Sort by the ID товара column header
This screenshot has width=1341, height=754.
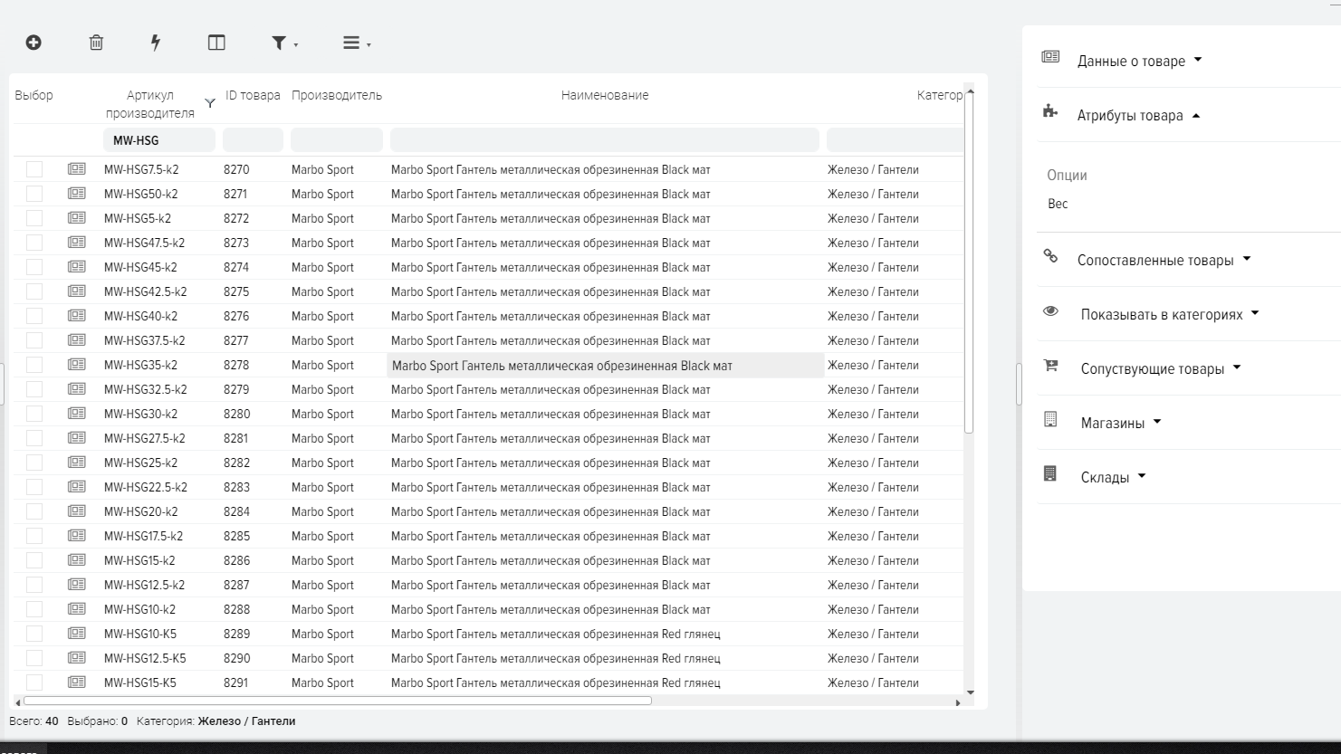tap(253, 95)
